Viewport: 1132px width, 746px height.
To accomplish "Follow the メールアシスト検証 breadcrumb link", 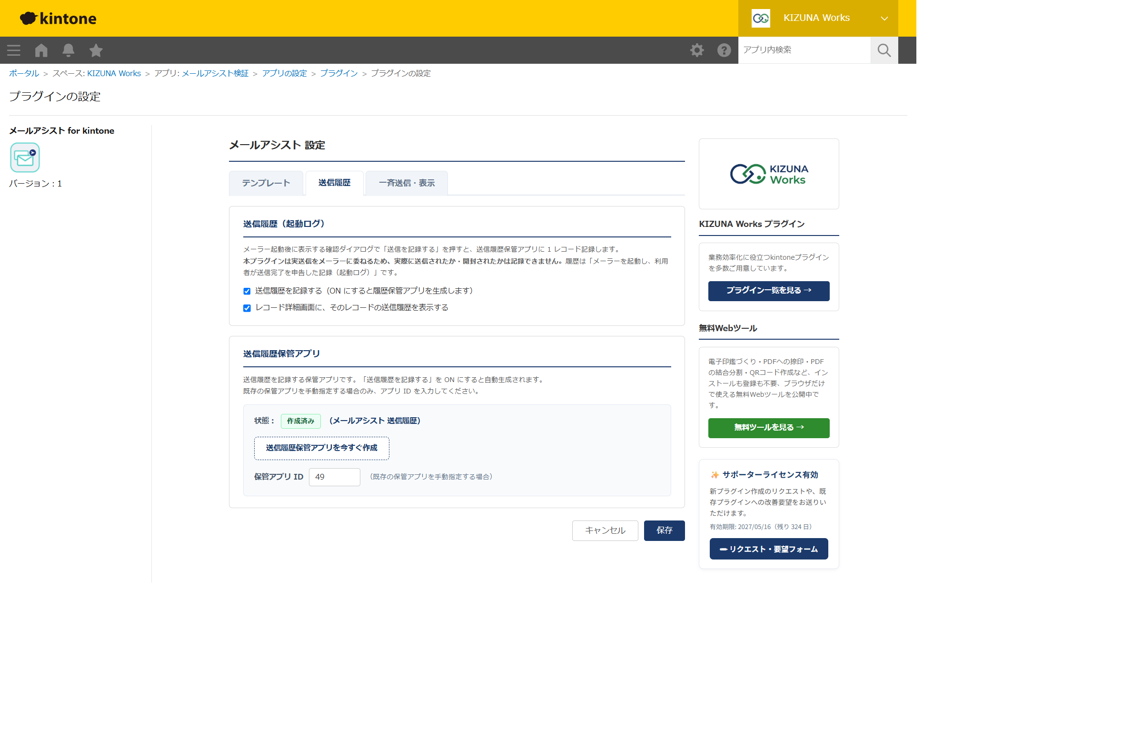I will (x=215, y=73).
